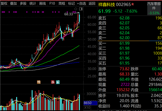
Task: Open the F10 company info
Action: tap(52, 3)
